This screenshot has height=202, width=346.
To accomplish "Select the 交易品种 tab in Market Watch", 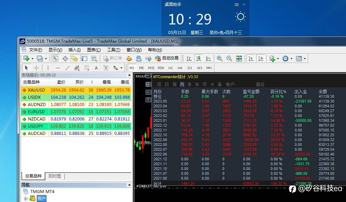I will click(33, 176).
